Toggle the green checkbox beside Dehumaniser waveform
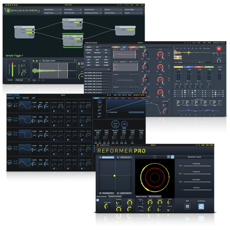 point(79,64)
